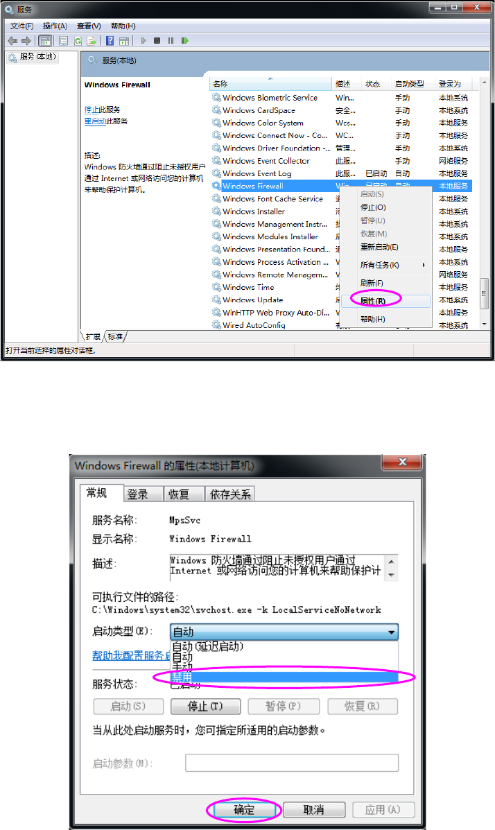Click the Export List toolbar icon
The height and width of the screenshot is (830, 495).
click(92, 41)
